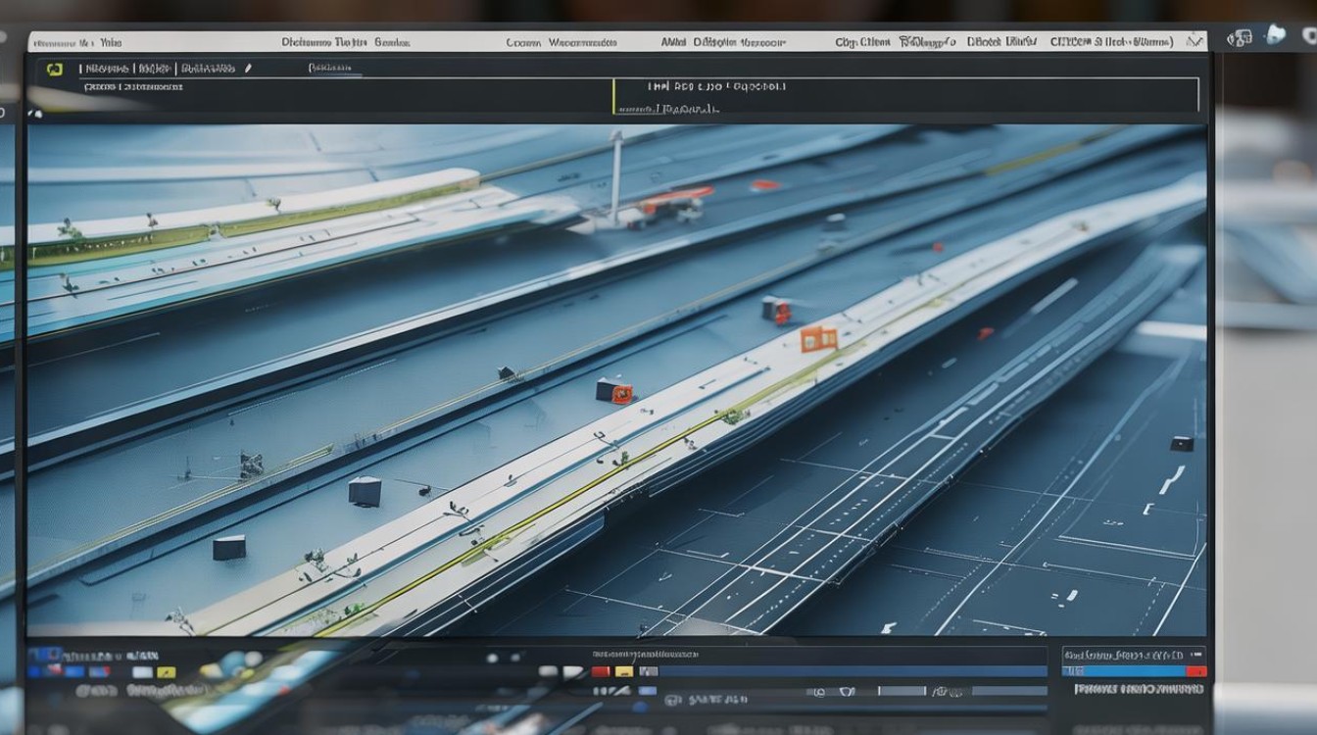Click the yellow marker on the timeline
The width and height of the screenshot is (1317, 735).
point(623,671)
